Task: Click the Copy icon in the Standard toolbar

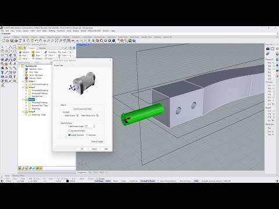Action: pos(28,41)
